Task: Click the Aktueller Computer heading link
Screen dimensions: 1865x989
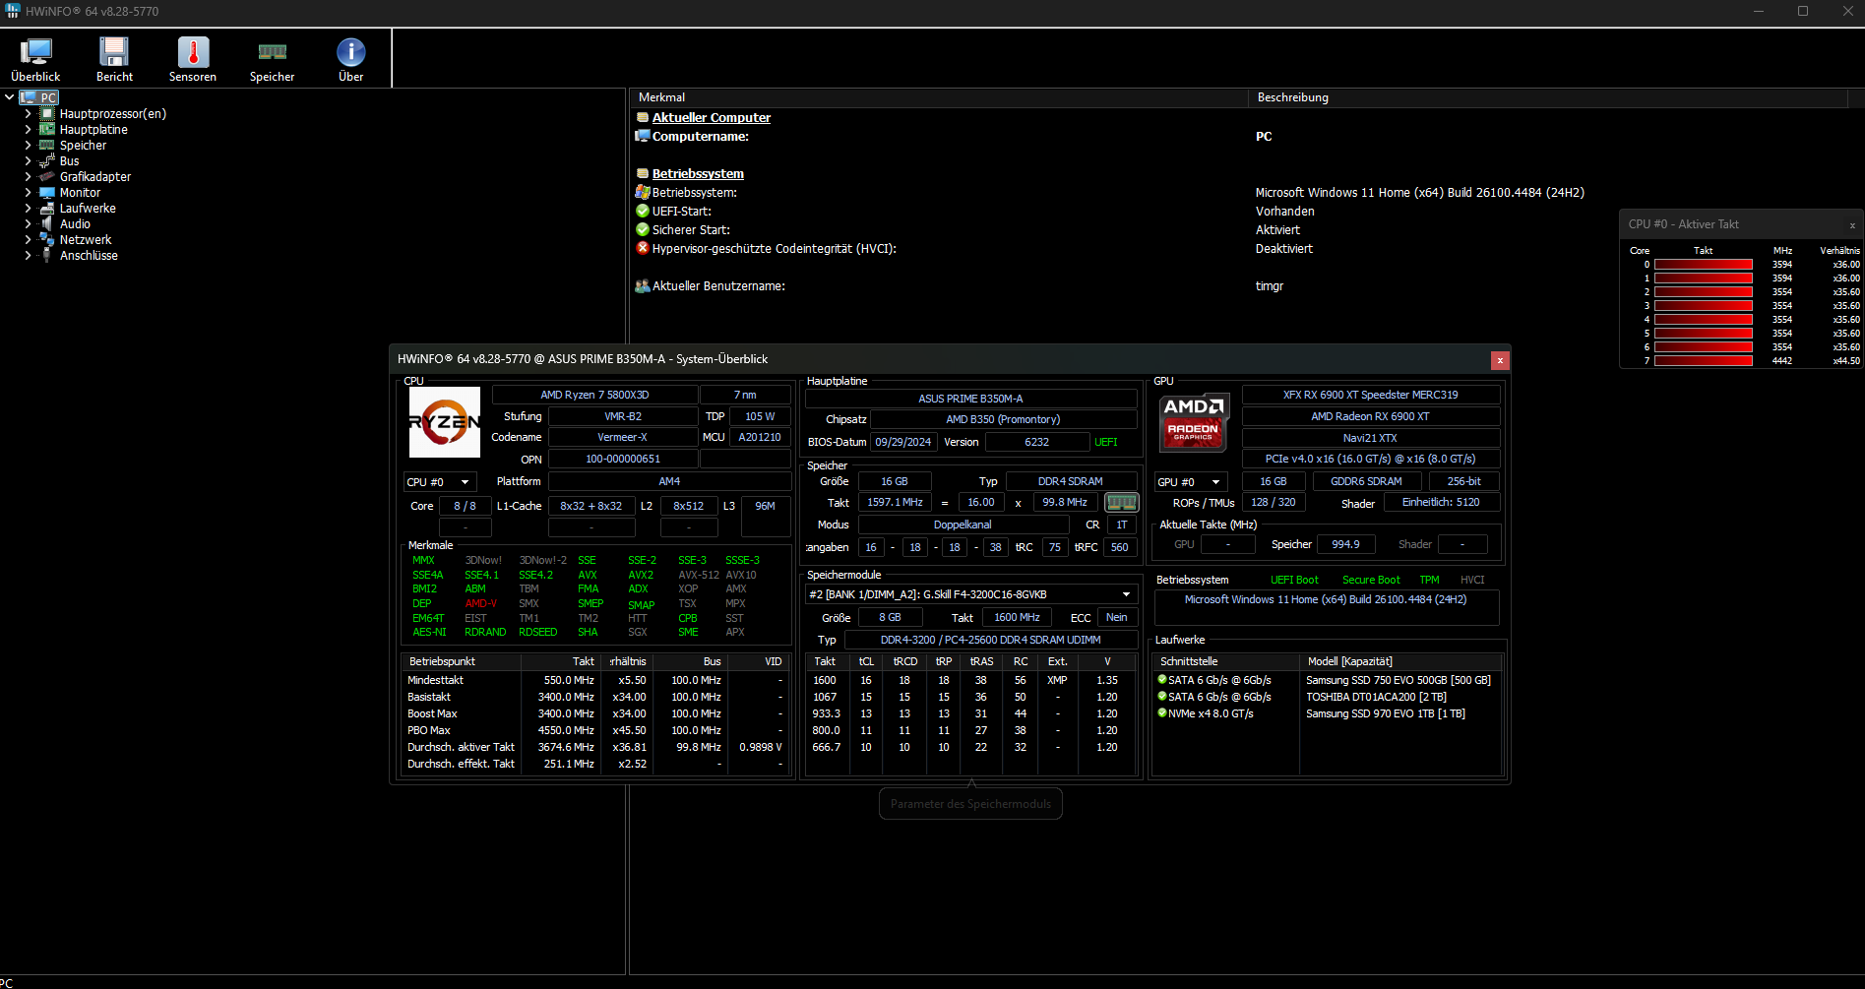Action: [712, 118]
